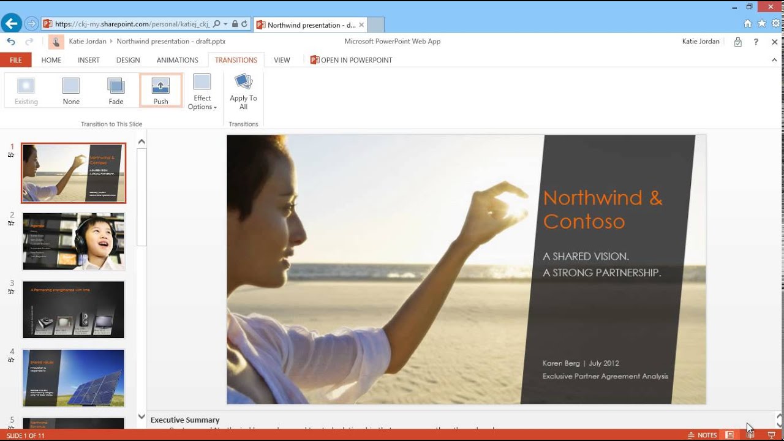Click browser Forward arrow
784x441 pixels.
click(x=31, y=24)
